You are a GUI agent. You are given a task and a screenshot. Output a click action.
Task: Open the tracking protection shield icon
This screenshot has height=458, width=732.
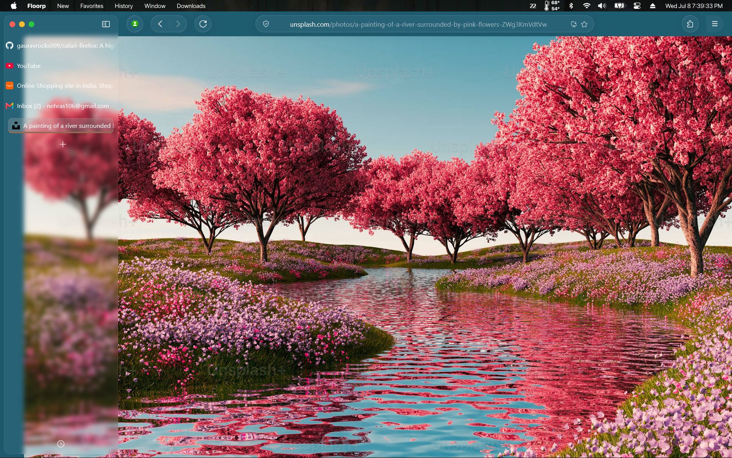[x=266, y=24]
